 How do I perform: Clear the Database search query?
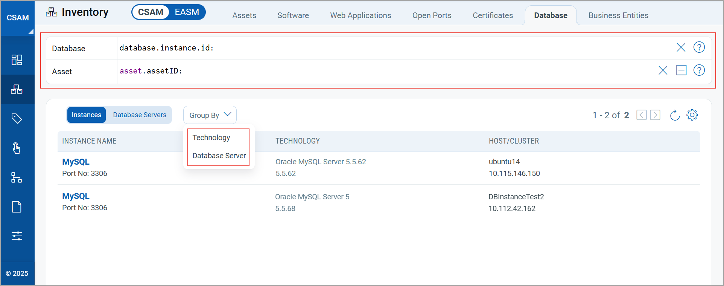681,47
